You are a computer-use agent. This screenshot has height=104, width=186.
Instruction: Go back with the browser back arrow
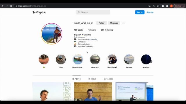[x=3, y=6]
